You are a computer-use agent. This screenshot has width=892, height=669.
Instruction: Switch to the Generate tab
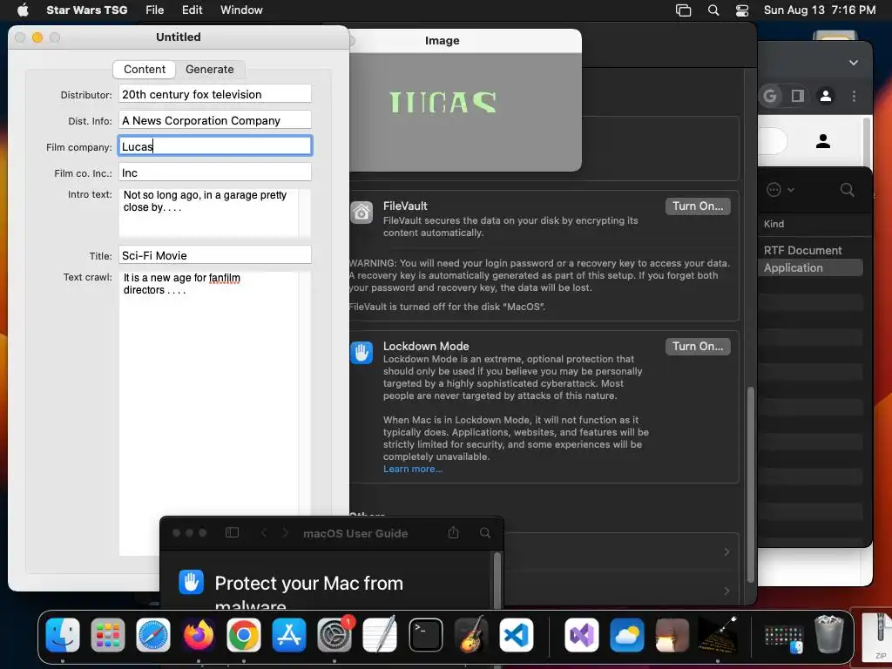[x=209, y=70]
